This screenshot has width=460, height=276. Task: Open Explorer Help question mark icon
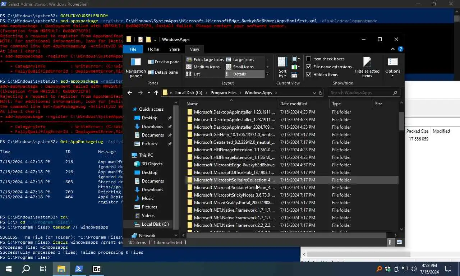tap(400, 49)
